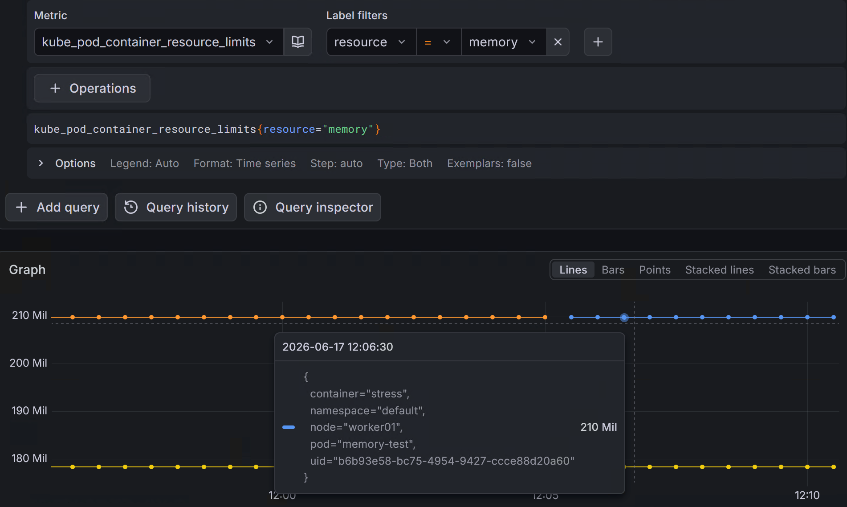Click the 12:10 time axis label

(x=807, y=495)
